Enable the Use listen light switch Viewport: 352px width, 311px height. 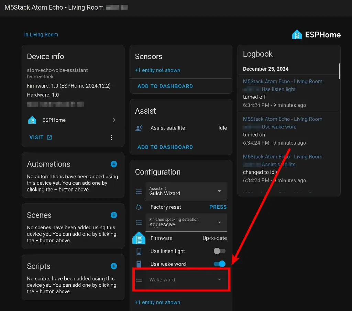click(220, 251)
